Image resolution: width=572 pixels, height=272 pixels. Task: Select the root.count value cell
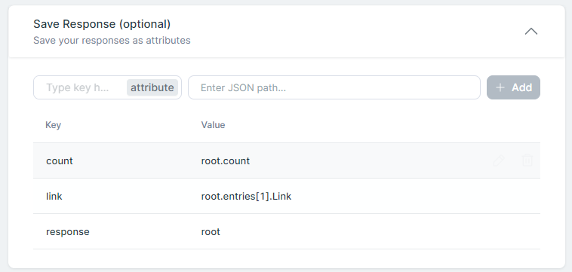click(226, 160)
